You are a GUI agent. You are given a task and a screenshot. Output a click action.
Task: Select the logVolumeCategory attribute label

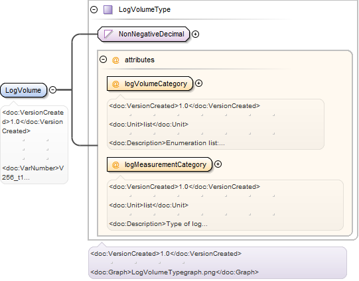point(156,84)
